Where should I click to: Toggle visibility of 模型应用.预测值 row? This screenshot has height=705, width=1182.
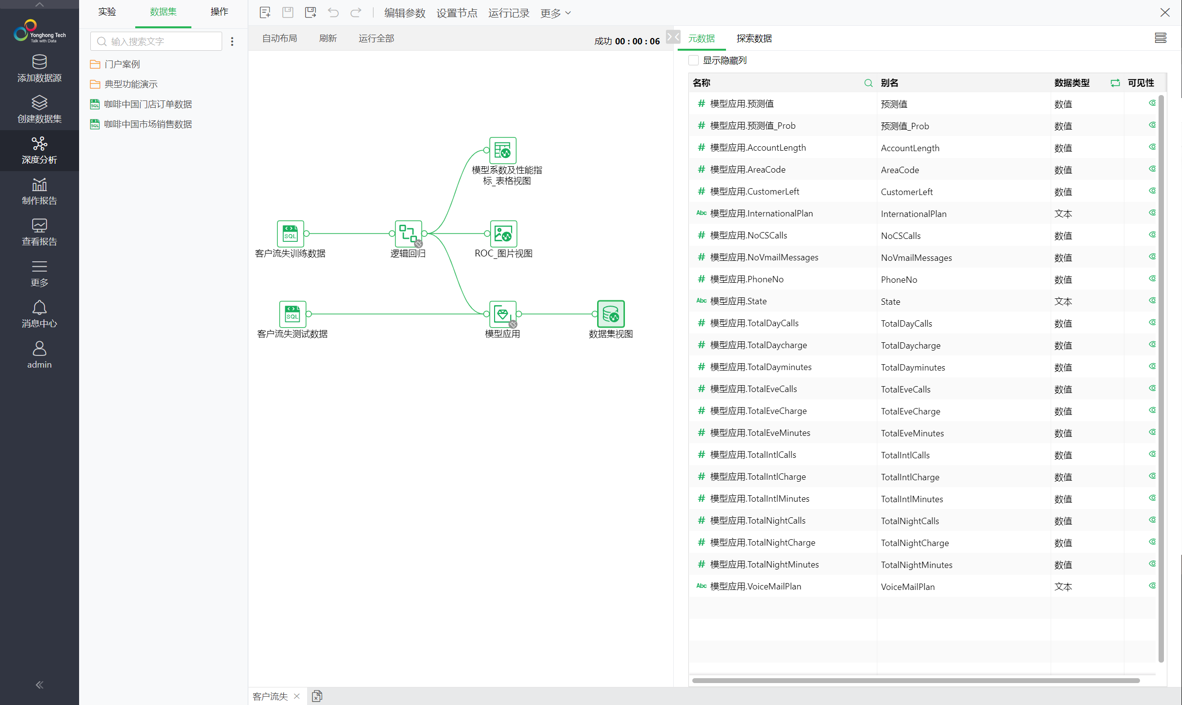point(1152,103)
